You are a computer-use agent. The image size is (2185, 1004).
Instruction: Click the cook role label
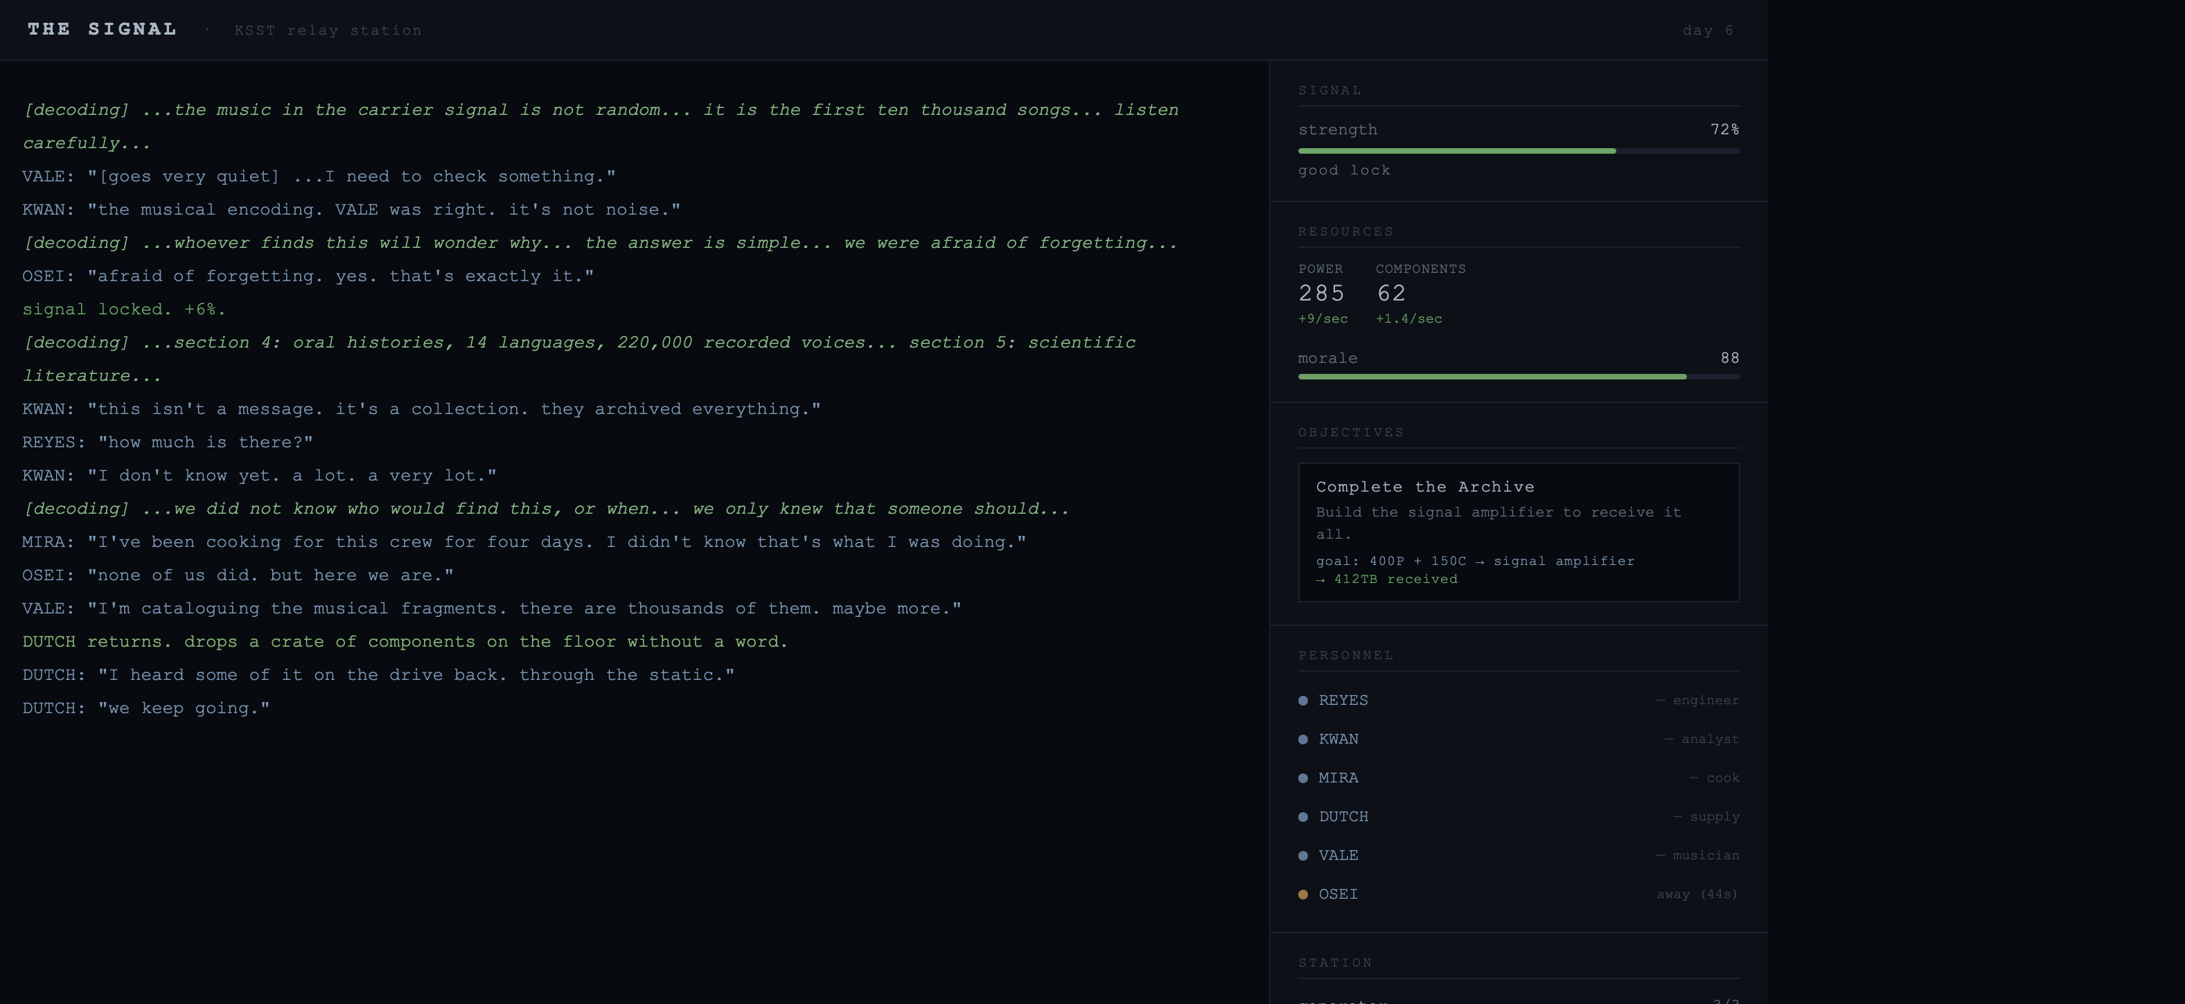(1714, 778)
